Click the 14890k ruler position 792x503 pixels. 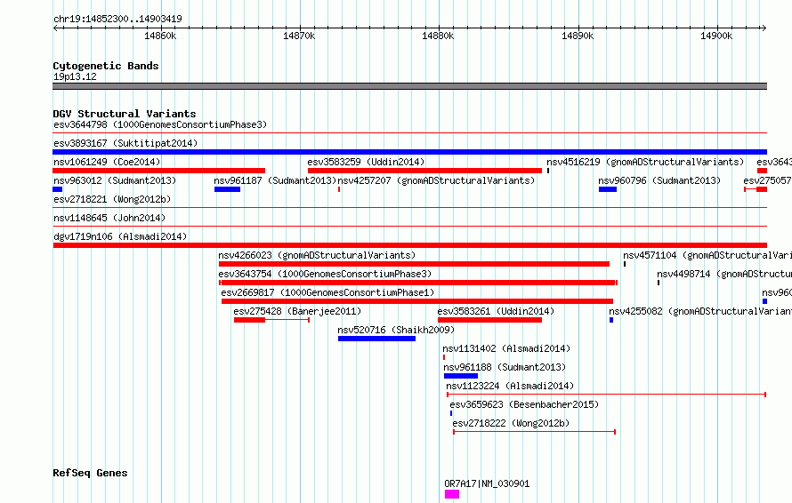pos(578,36)
